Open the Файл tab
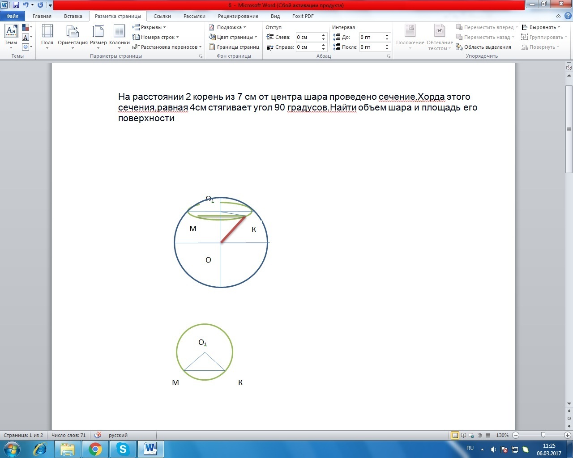The height and width of the screenshot is (458, 573). (13, 16)
